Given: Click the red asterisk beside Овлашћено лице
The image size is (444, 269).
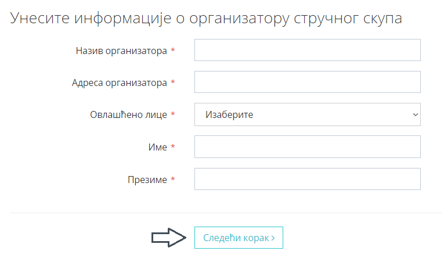Looking at the screenshot, I should (173, 114).
